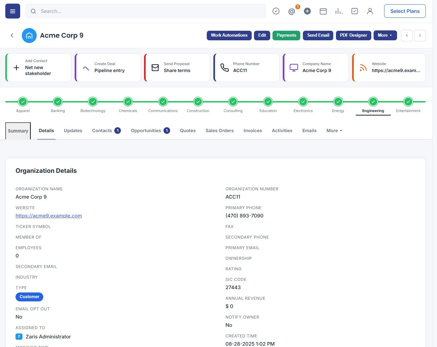The height and width of the screenshot is (347, 437).
Task: Click the plus icon on Add Contact card
Action: (x=16, y=67)
